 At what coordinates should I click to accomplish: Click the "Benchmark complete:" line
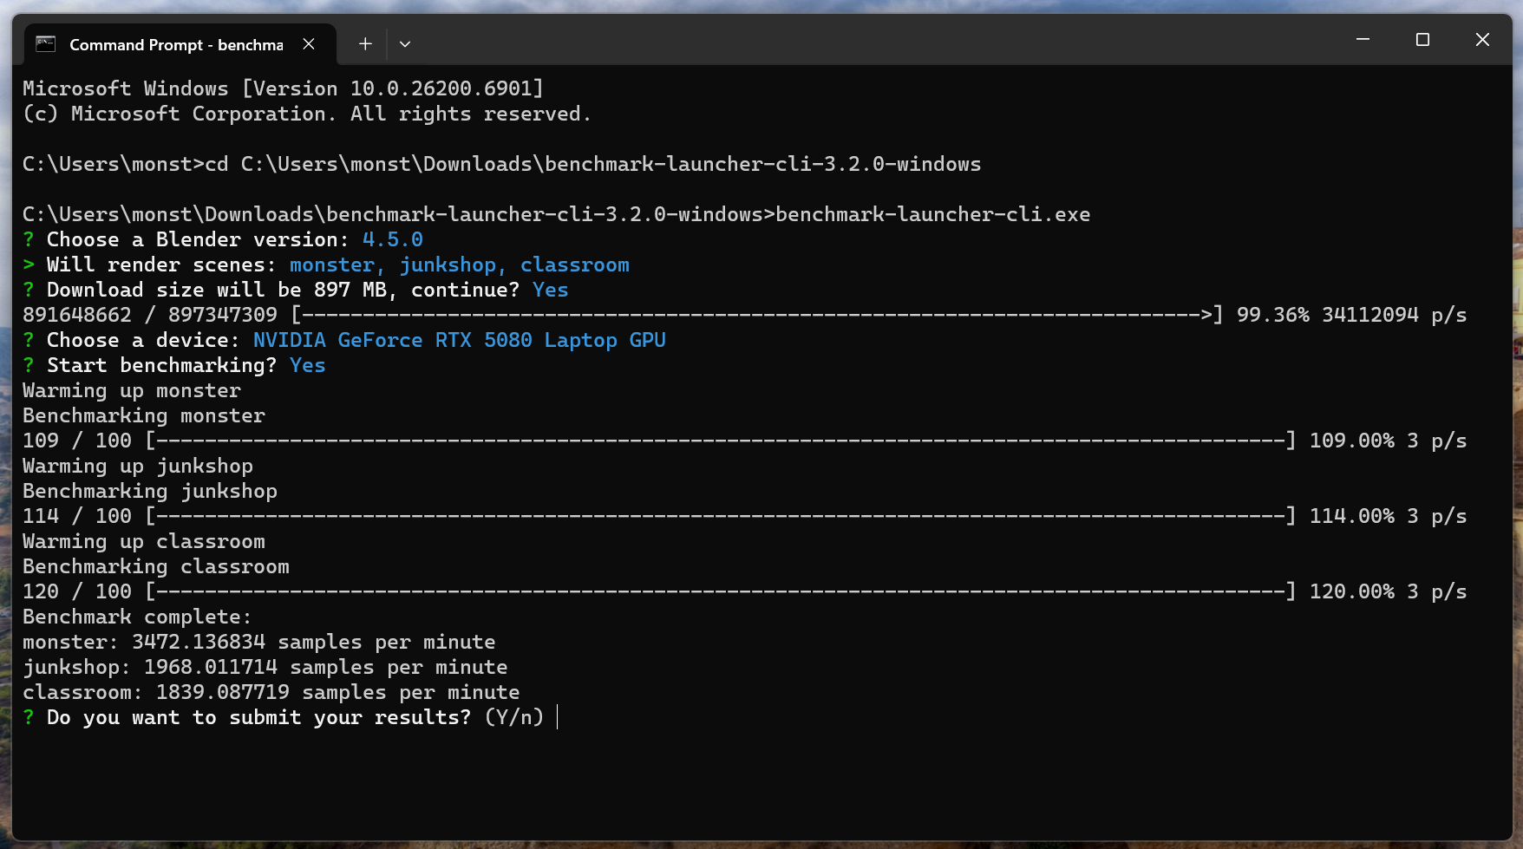[x=136, y=617]
